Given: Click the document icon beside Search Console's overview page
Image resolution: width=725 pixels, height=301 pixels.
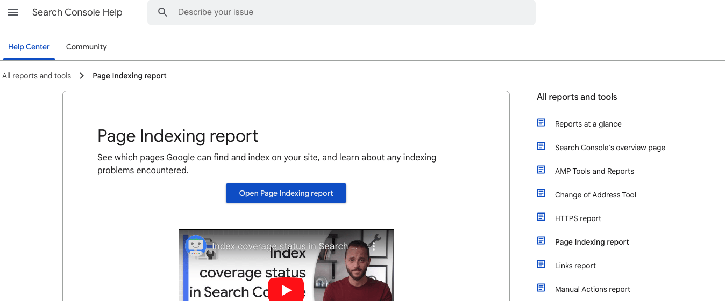Looking at the screenshot, I should pyautogui.click(x=541, y=146).
